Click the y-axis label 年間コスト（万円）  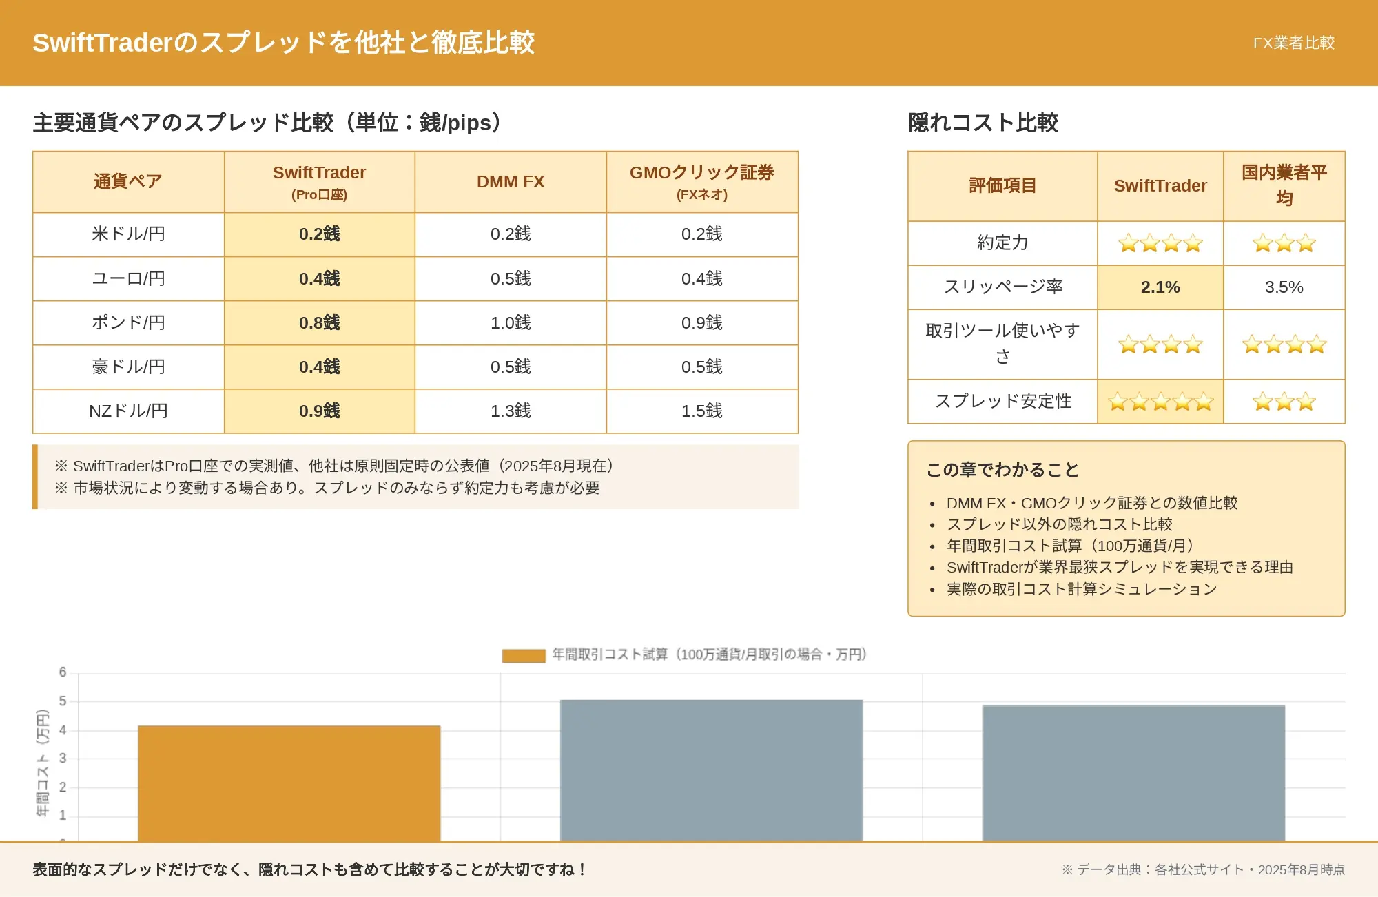click(43, 763)
